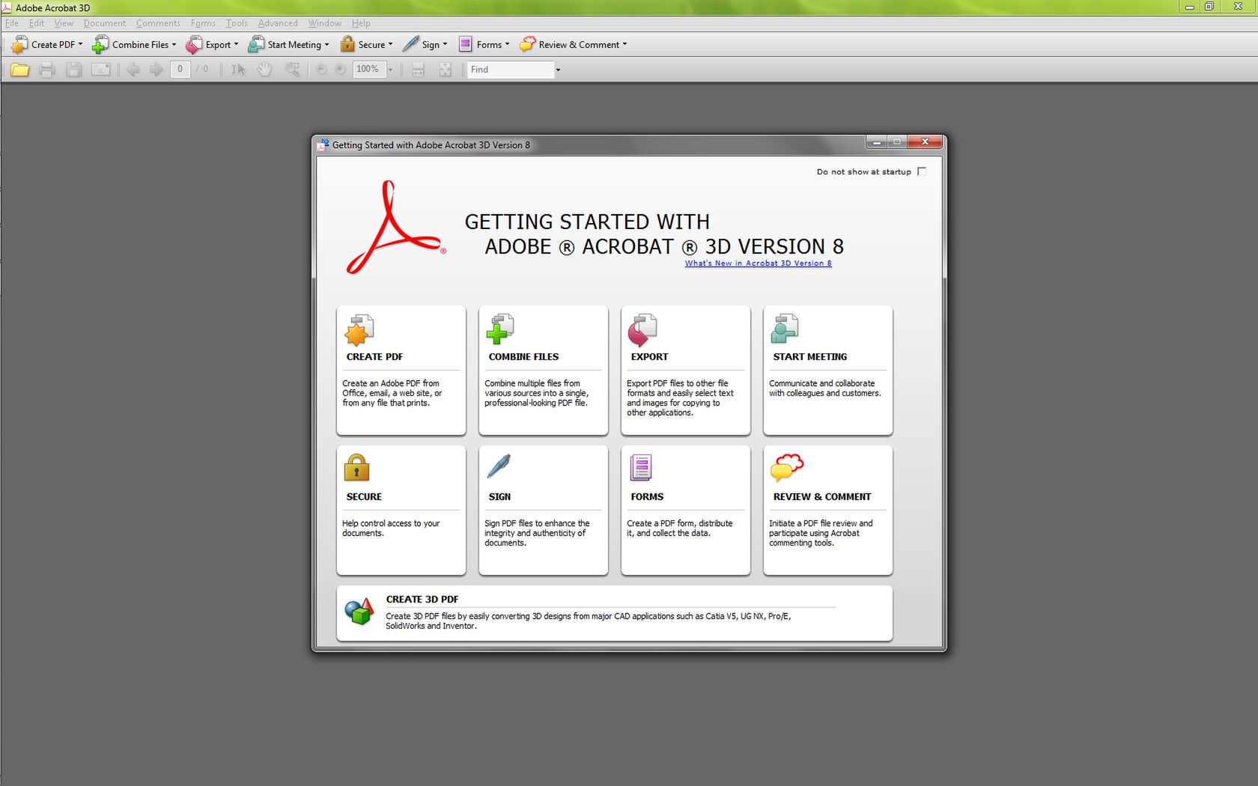Open the Window menu
The height and width of the screenshot is (786, 1258).
325,23
